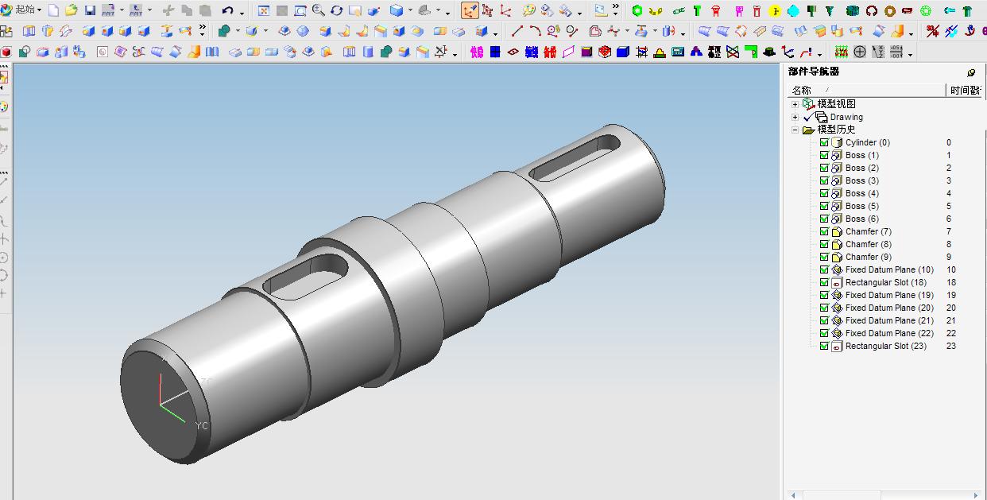This screenshot has height=500, width=987.
Task: Click the yellow circle icon
Action: pyautogui.click(x=775, y=10)
